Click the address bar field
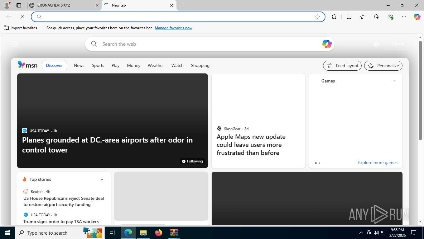The height and width of the screenshot is (239, 424). point(178,17)
